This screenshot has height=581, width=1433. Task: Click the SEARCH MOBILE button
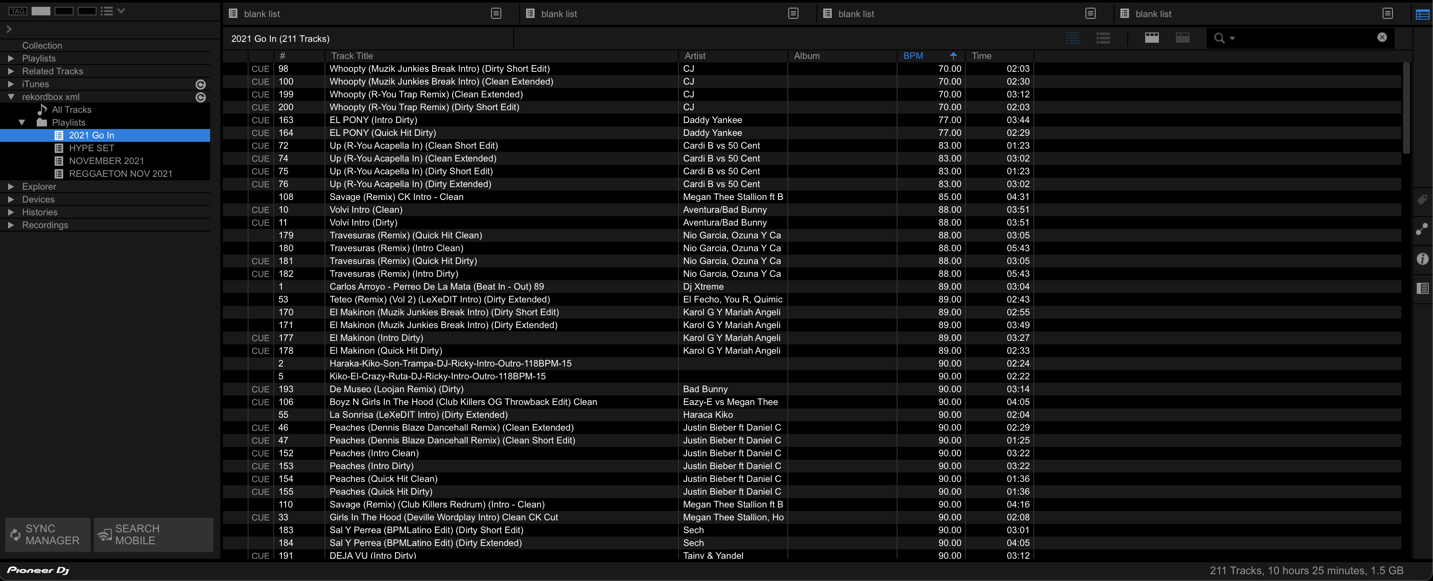coord(153,535)
